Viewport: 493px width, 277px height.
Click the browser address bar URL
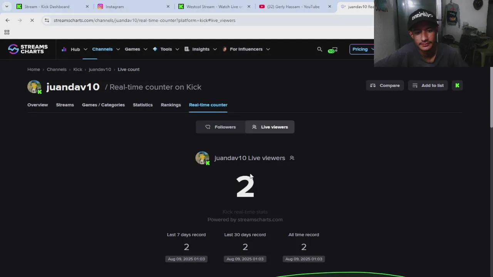coord(144,20)
